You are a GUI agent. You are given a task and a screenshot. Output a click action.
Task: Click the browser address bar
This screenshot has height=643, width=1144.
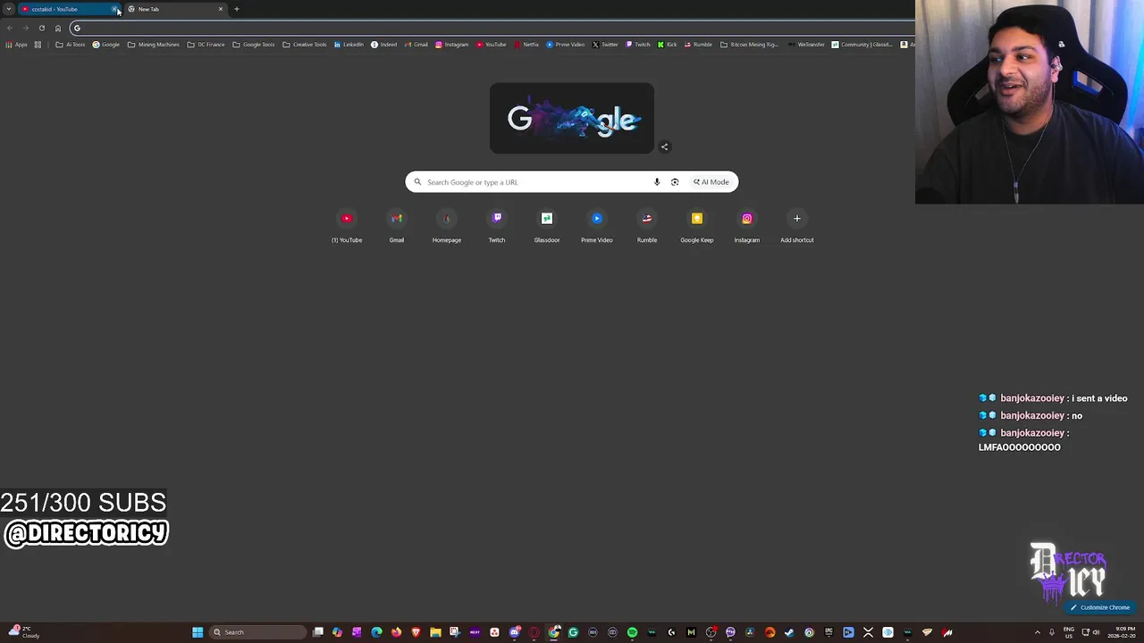coord(492,28)
